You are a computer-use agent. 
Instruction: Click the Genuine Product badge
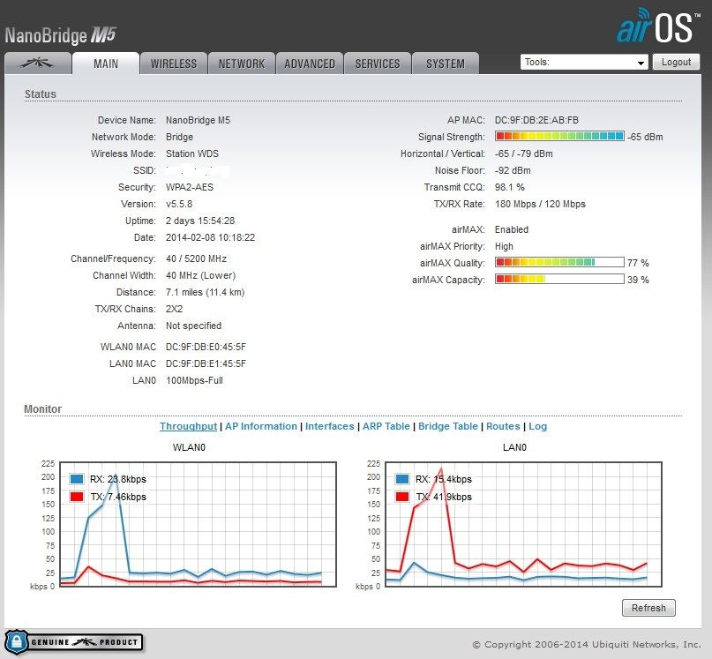coord(74,641)
